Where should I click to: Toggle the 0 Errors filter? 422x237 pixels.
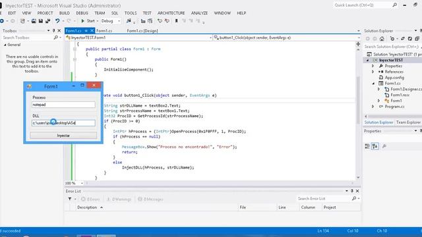[90, 199]
